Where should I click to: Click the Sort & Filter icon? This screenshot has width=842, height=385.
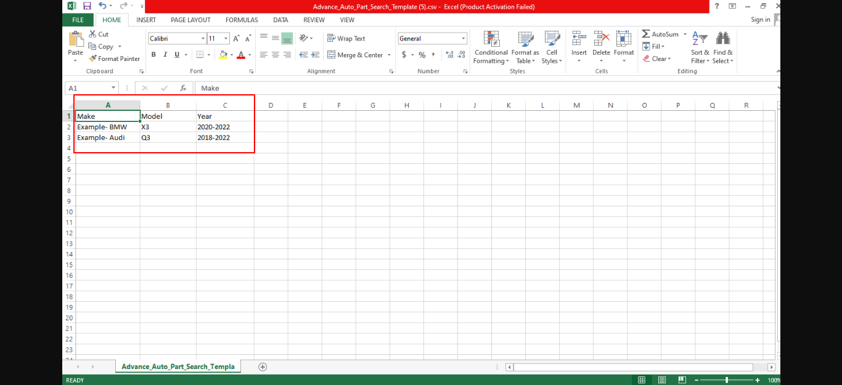pos(700,47)
